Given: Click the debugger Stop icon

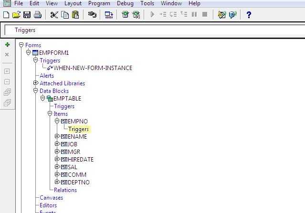Looking at the screenshot, I should (x=205, y=14).
